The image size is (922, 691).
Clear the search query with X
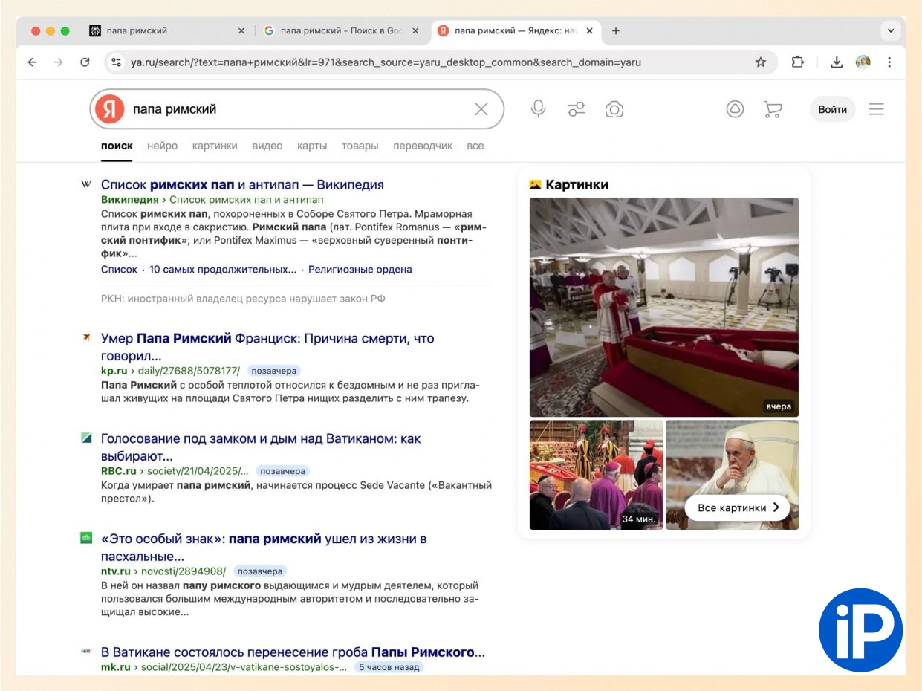[481, 109]
